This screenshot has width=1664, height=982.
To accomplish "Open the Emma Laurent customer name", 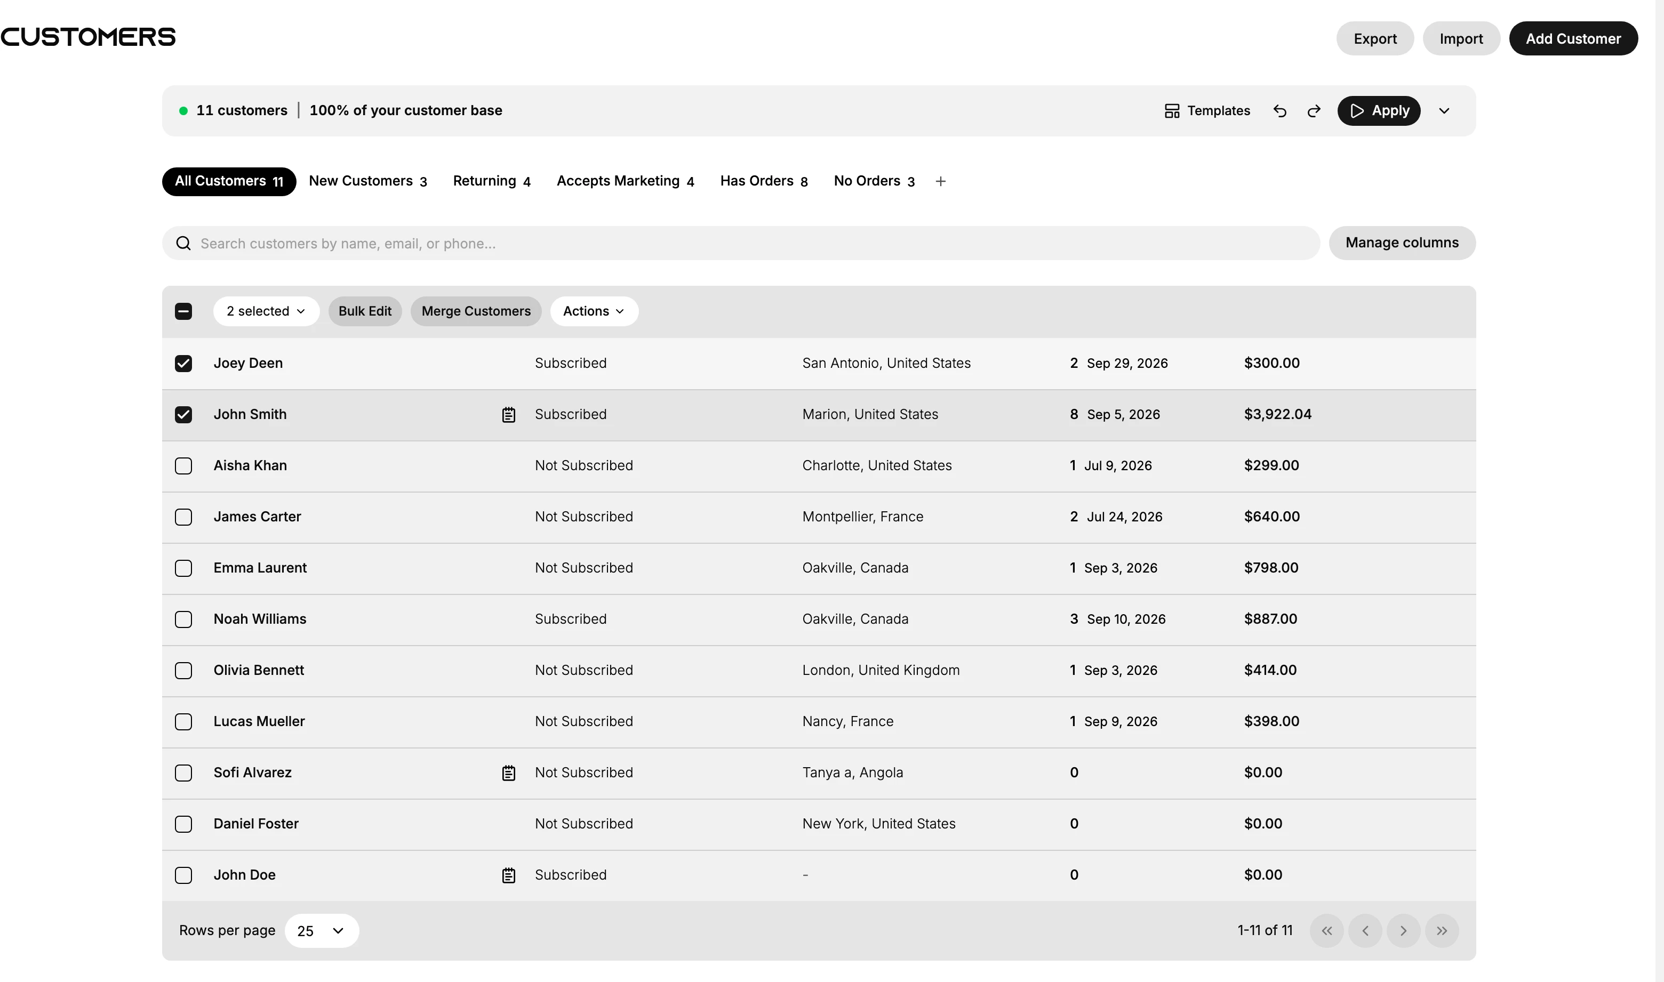I will 260,568.
